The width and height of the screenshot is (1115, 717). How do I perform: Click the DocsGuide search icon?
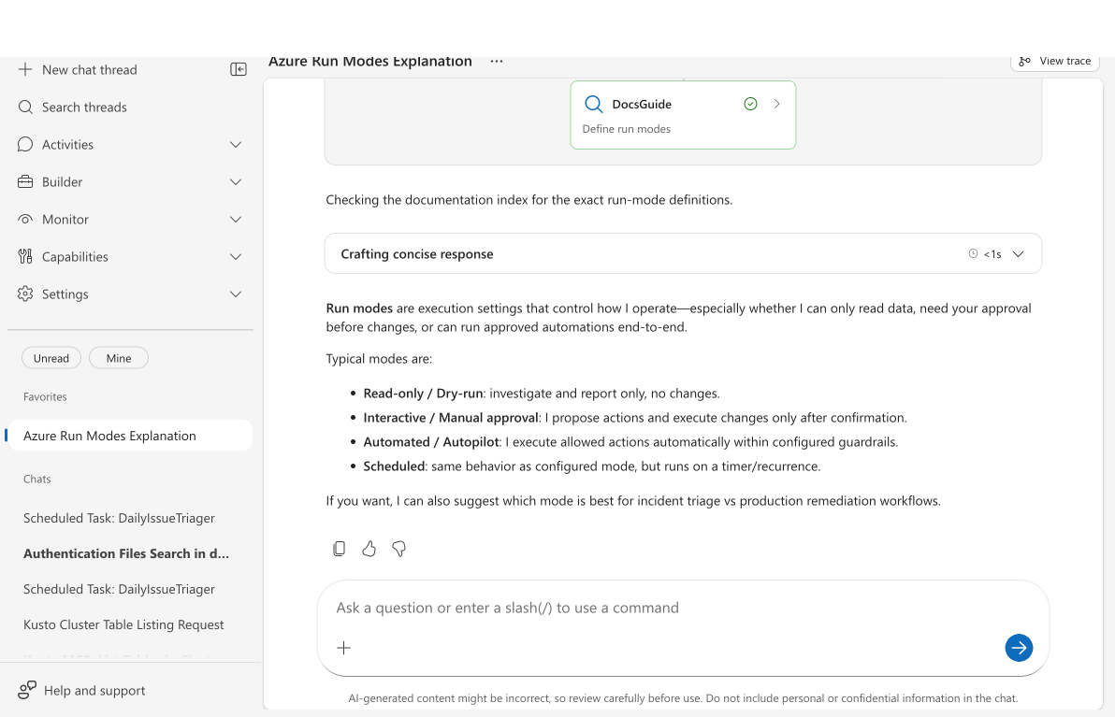pyautogui.click(x=593, y=105)
